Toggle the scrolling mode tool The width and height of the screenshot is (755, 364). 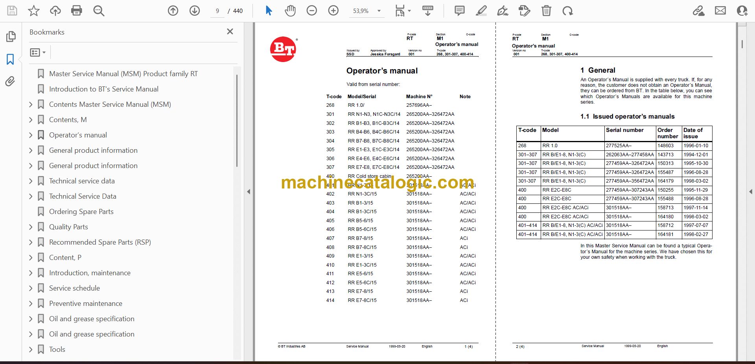pos(428,11)
